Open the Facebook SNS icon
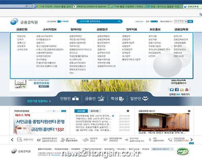 coord(177,90)
